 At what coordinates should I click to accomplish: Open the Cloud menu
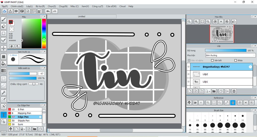pos(122,6)
